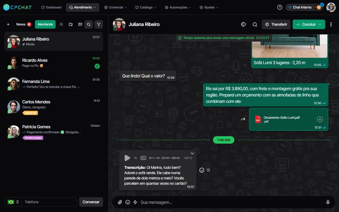Image resolution: width=339 pixels, height=212 pixels.
Task: Open Fernanda Lima conversation
Action: 53,84
